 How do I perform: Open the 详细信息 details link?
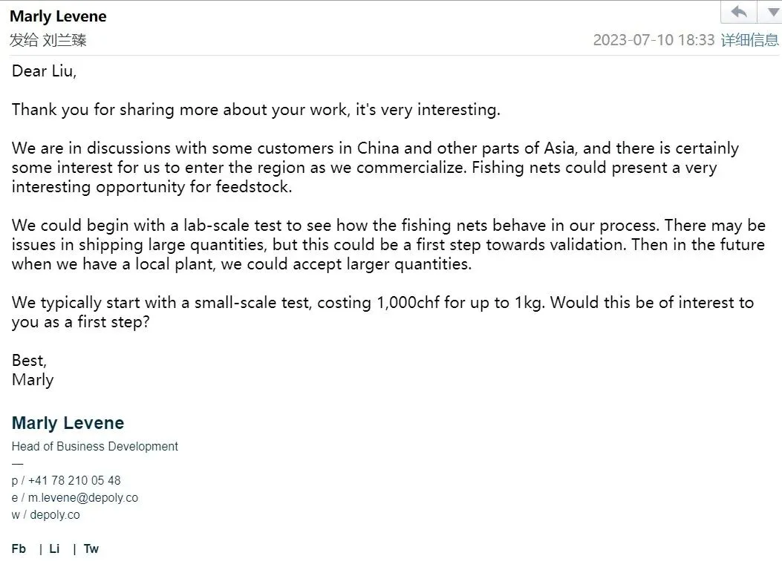[749, 40]
